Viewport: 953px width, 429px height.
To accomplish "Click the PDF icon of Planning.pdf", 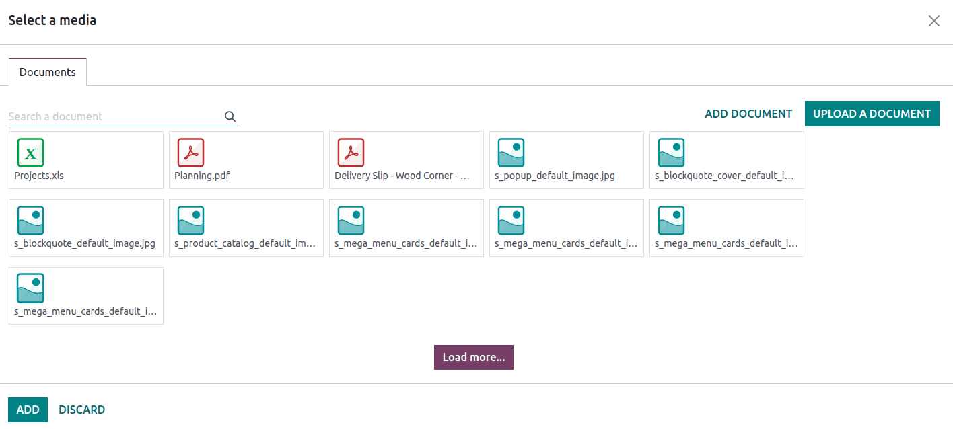I will click(x=190, y=153).
